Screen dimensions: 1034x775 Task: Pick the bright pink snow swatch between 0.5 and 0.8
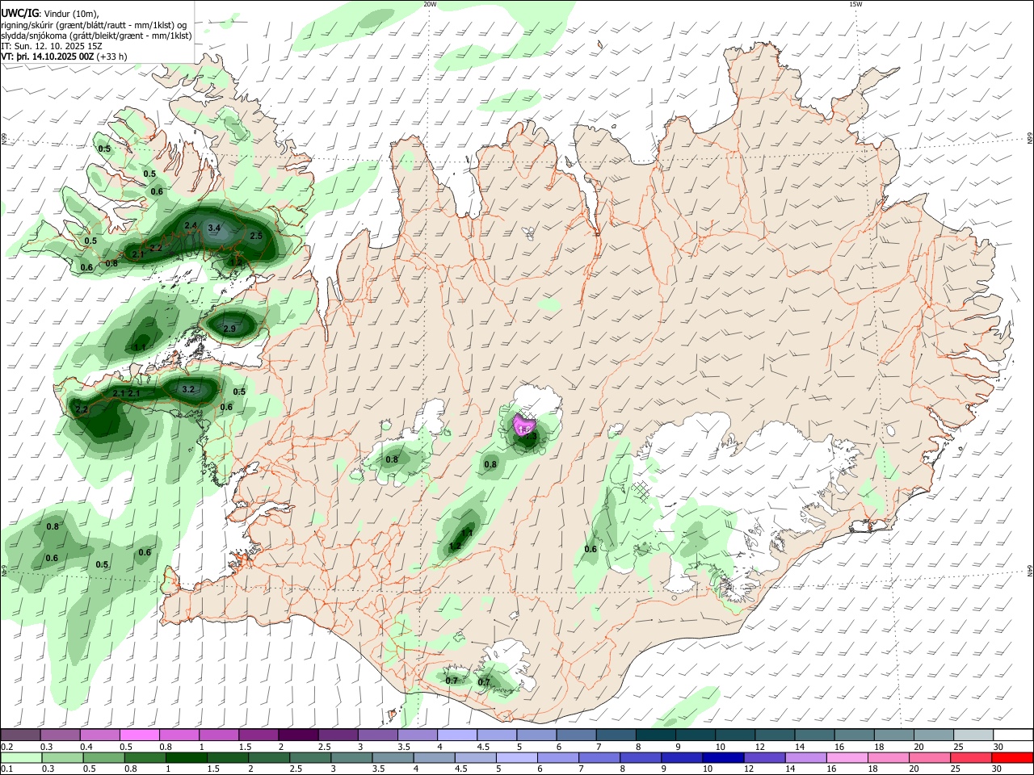click(x=139, y=735)
